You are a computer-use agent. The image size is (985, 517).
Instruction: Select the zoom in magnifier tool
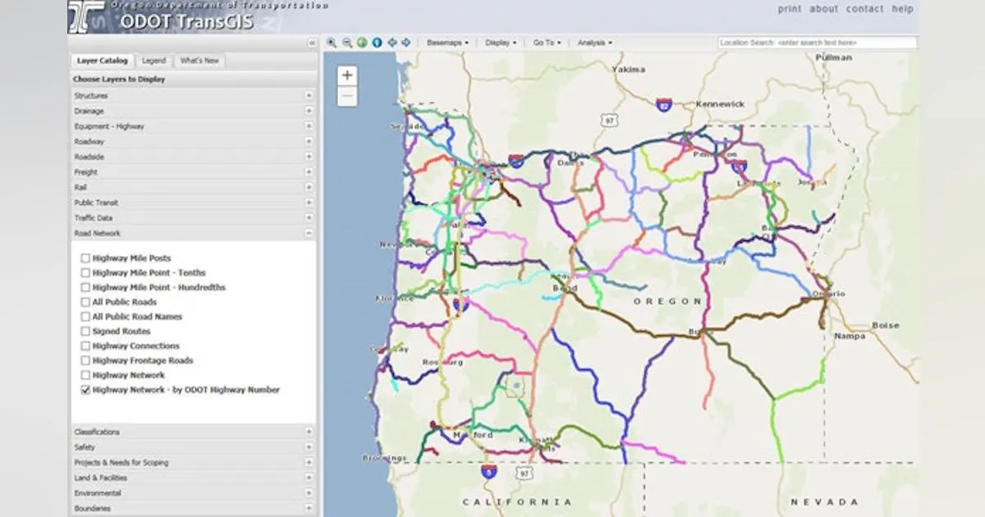[332, 43]
